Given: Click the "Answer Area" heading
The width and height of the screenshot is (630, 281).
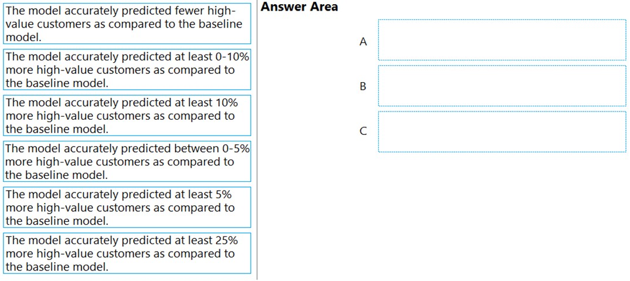Looking at the screenshot, I should [299, 7].
